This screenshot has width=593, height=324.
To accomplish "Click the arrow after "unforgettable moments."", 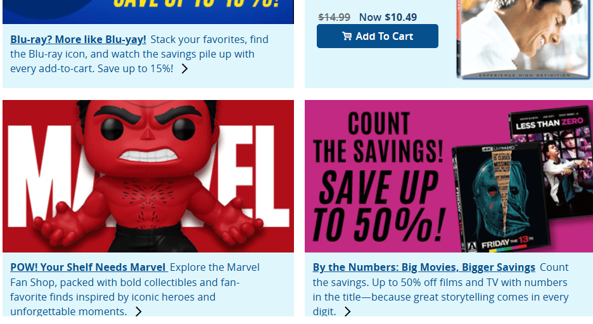I will (138, 311).
